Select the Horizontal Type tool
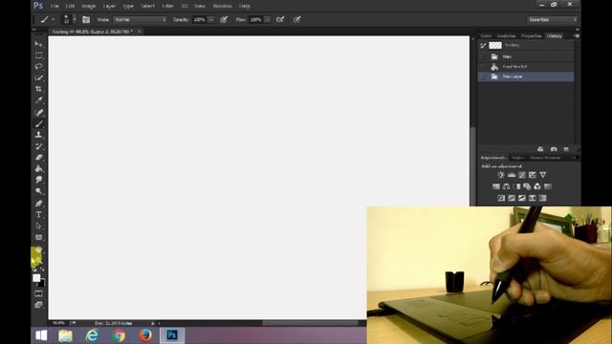This screenshot has height=344, width=612. point(38,215)
